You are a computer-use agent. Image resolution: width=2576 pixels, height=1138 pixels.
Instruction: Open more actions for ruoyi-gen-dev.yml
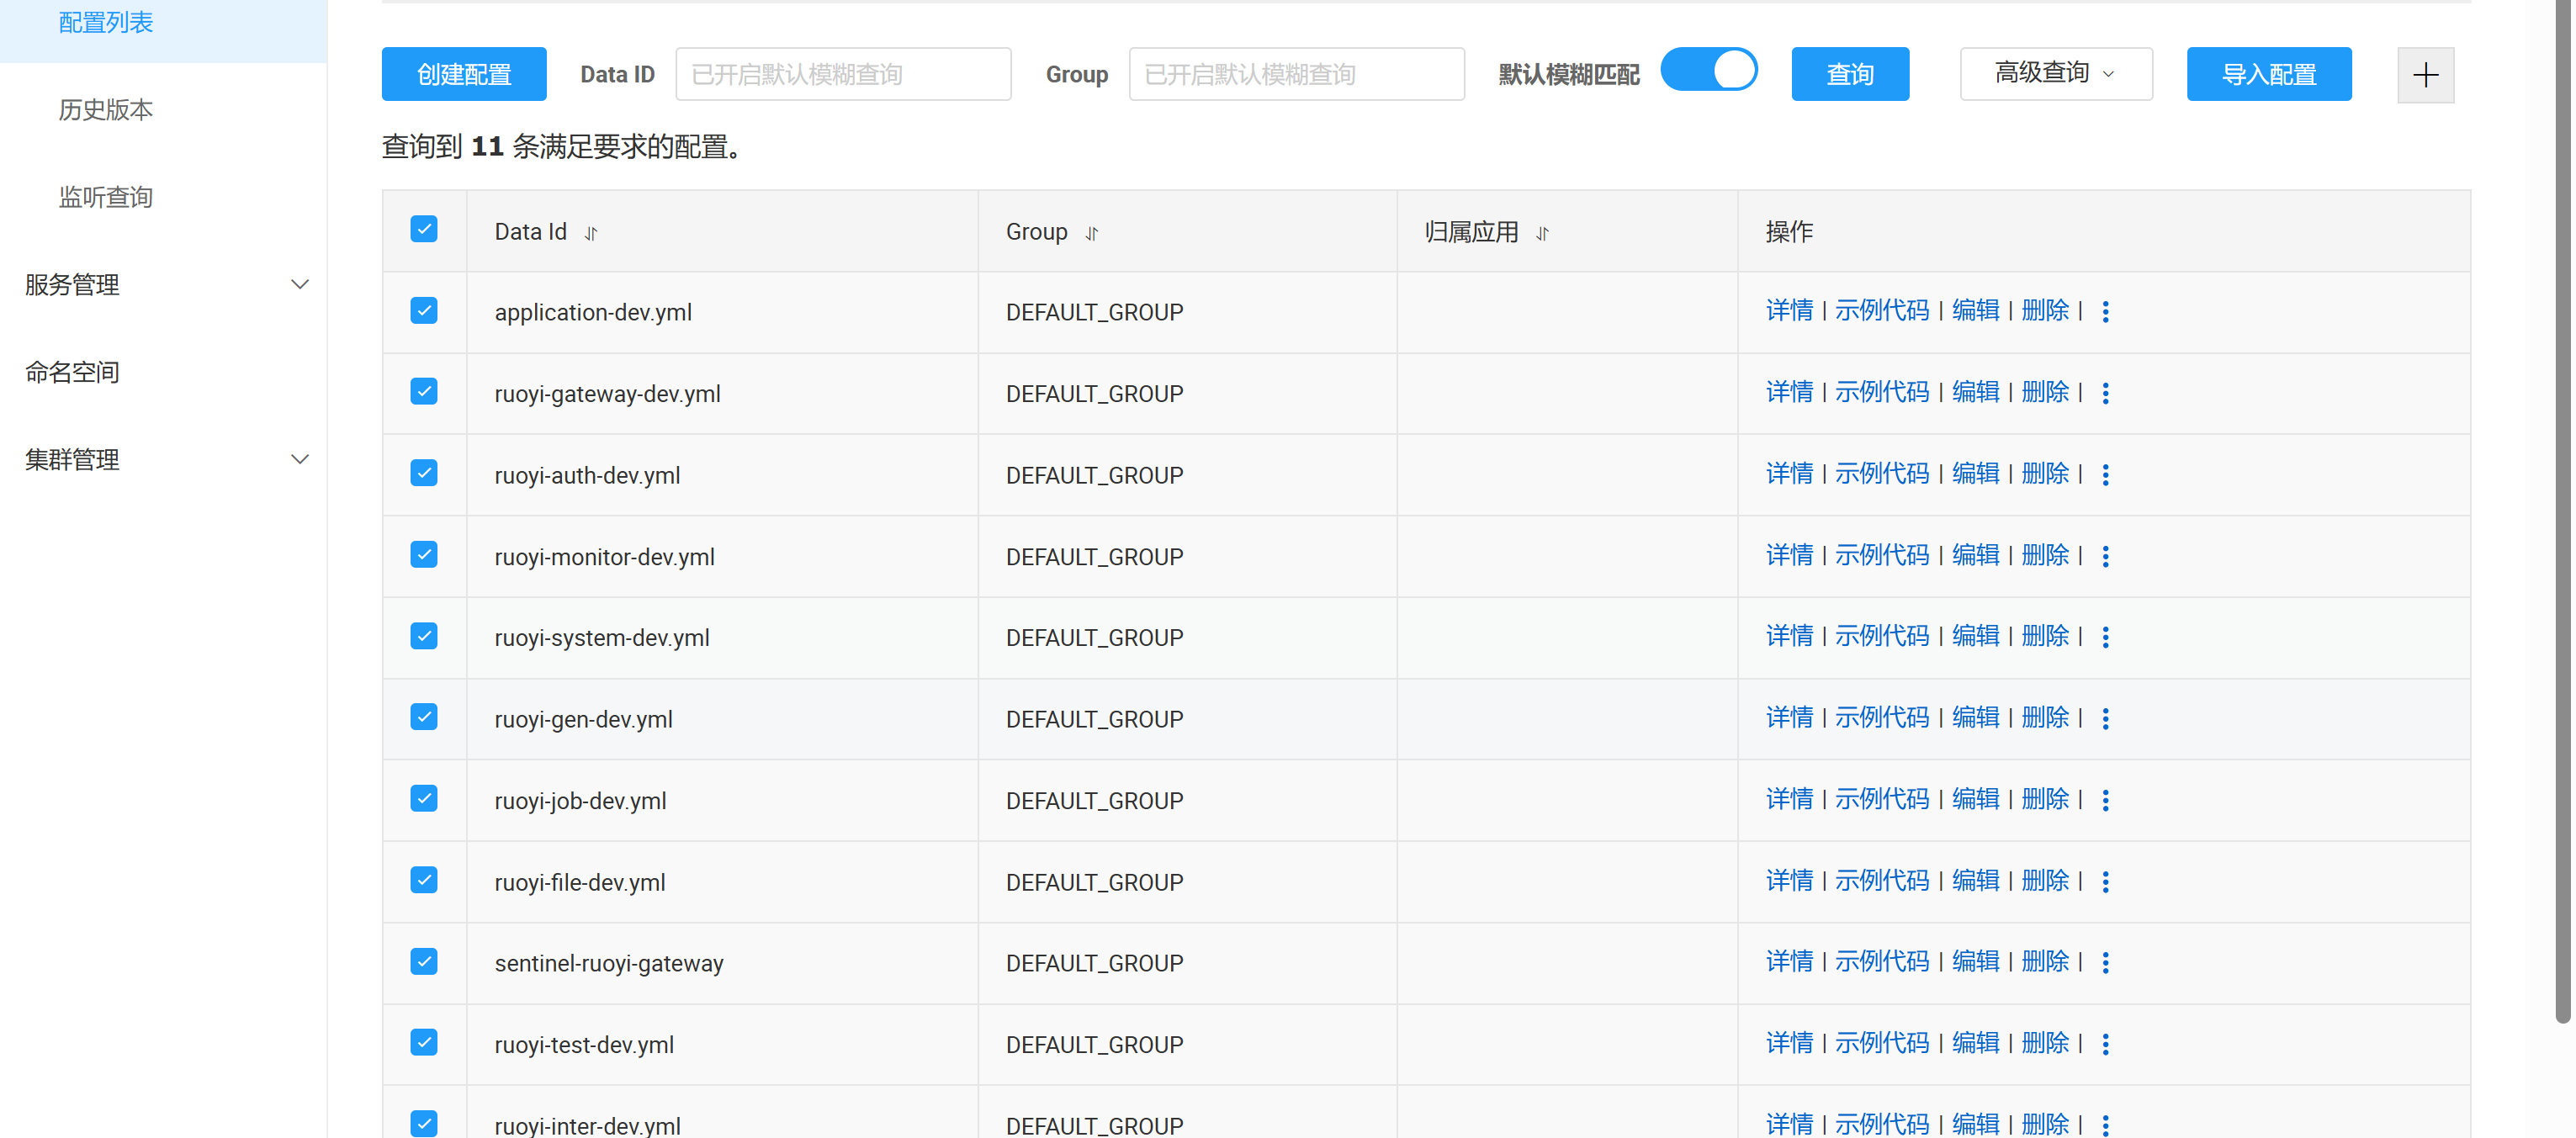coord(2105,719)
